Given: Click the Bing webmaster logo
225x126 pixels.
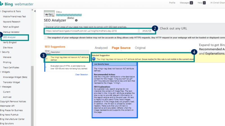Looking at the screenshot, I should coord(17,4).
